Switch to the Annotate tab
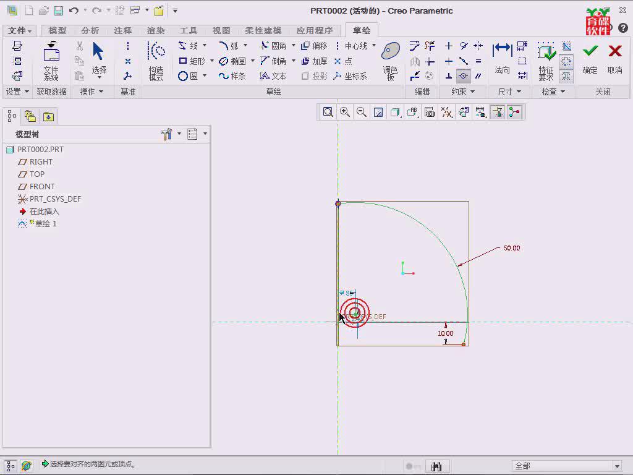This screenshot has height=475, width=633. [123, 31]
